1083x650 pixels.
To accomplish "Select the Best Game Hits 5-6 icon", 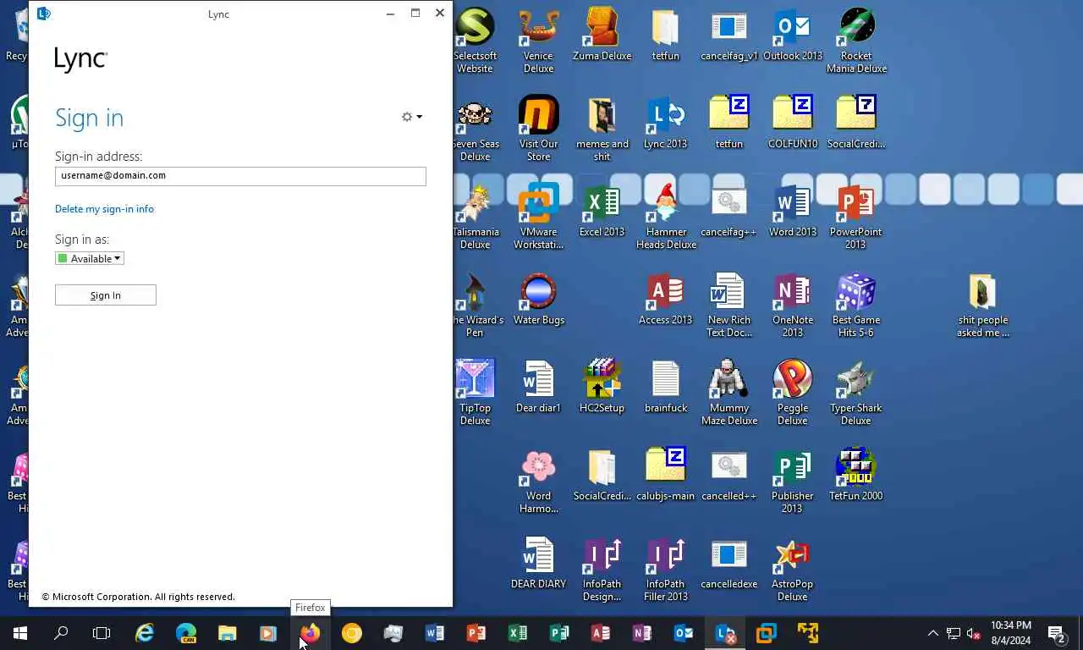I will 856,305.
